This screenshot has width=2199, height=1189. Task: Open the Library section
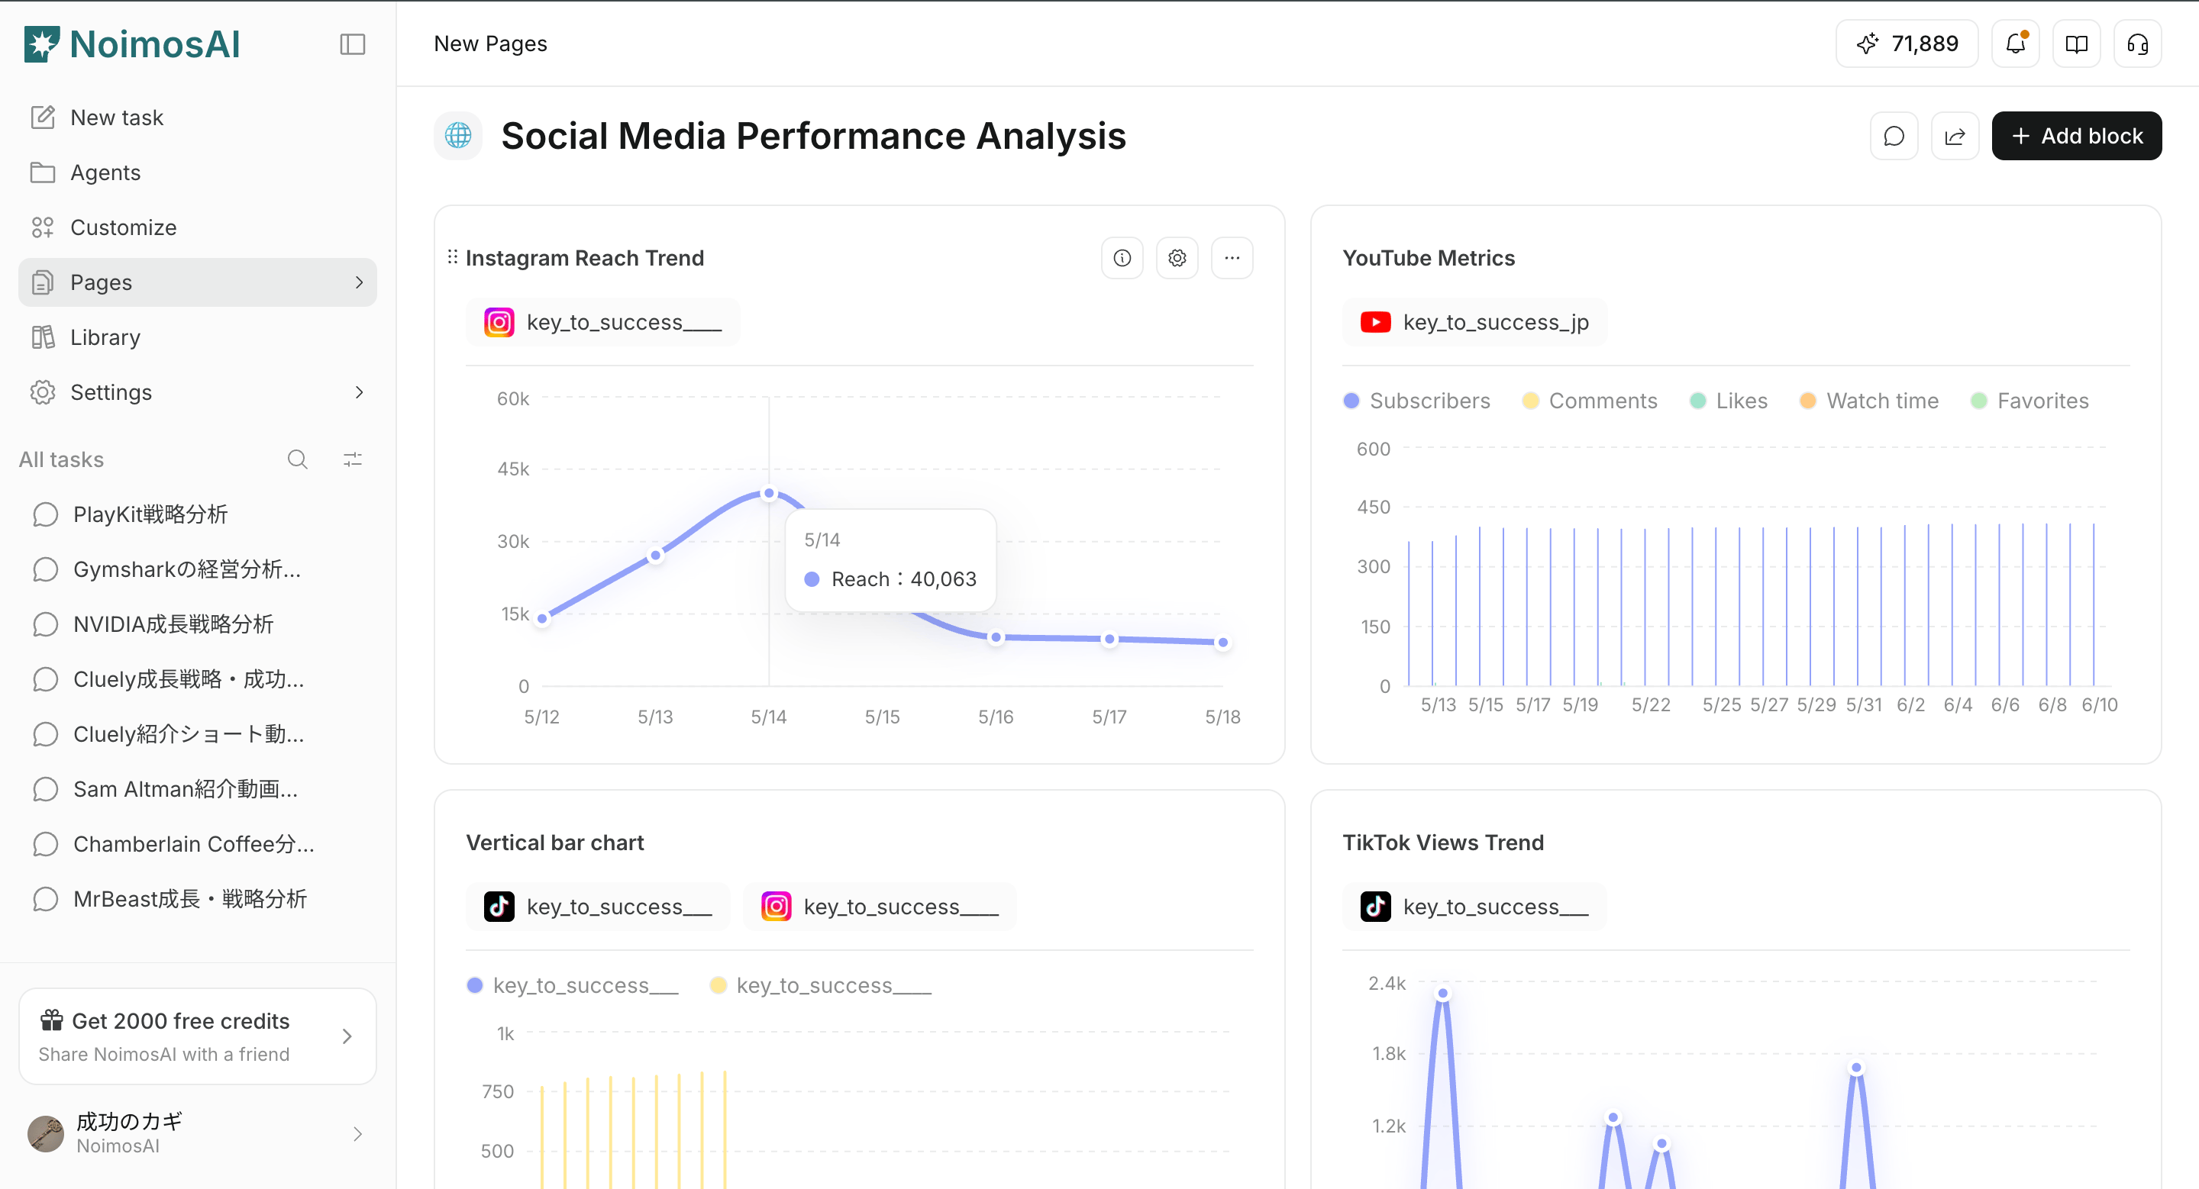[x=197, y=338]
